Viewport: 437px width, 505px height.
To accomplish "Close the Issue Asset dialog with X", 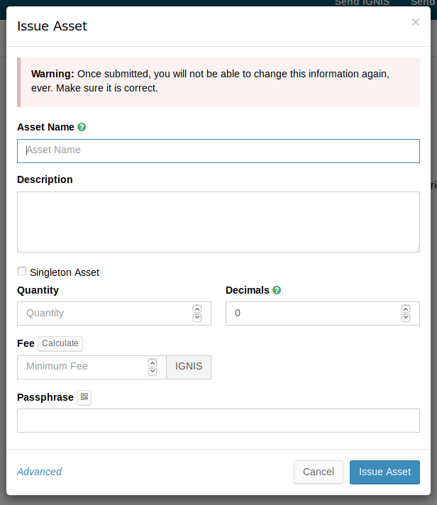I will point(416,23).
